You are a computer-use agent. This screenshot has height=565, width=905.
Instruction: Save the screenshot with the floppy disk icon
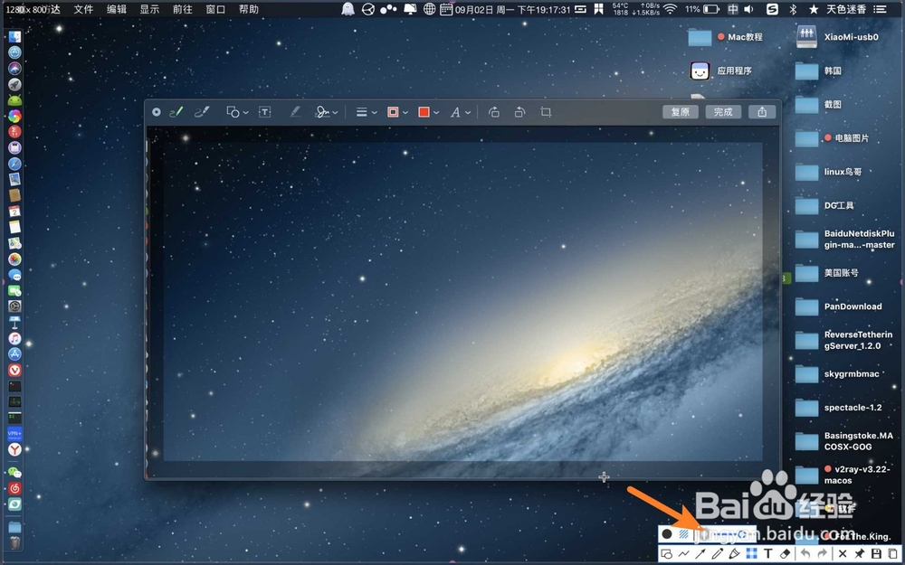click(876, 554)
